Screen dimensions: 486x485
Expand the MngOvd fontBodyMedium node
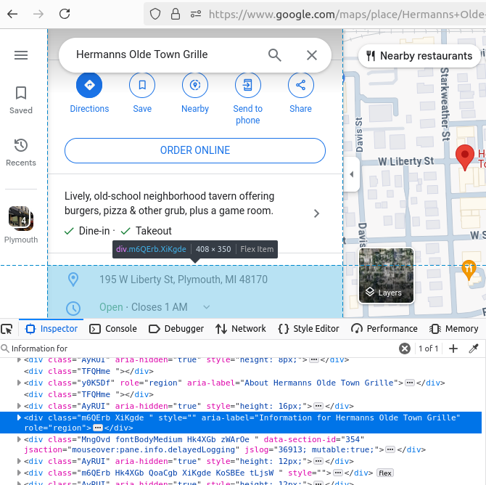(x=19, y=439)
